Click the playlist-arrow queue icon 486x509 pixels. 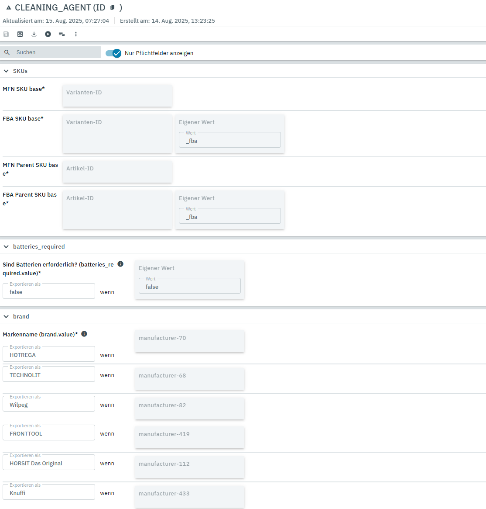pyautogui.click(x=62, y=34)
